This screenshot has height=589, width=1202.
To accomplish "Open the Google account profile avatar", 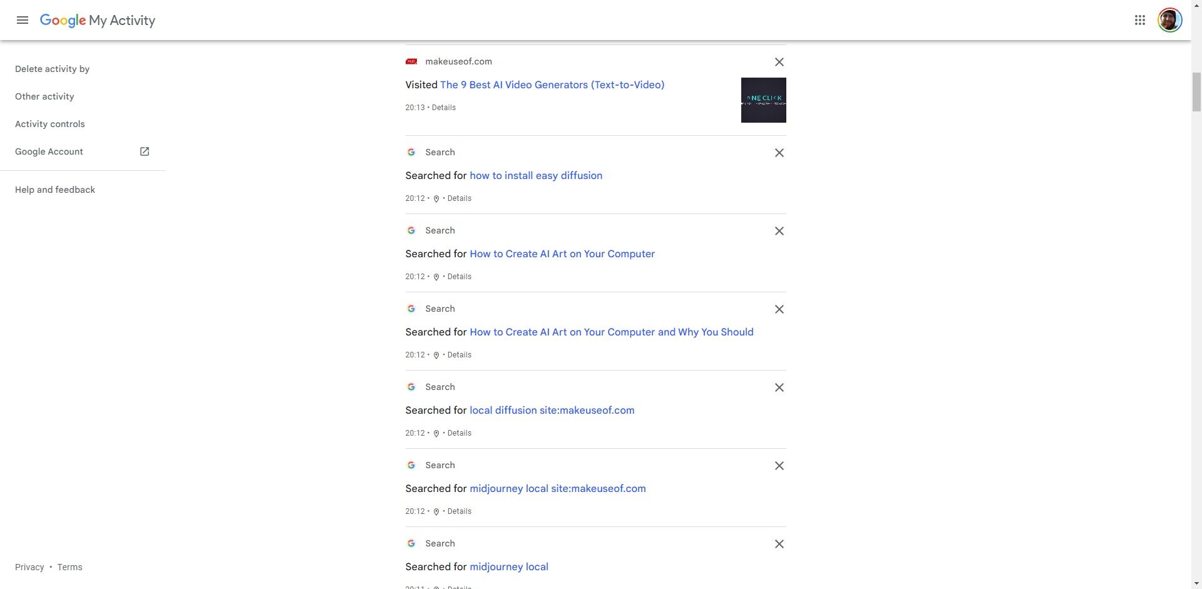I will (1169, 20).
